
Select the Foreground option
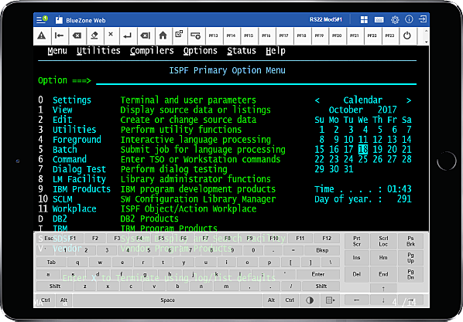click(77, 140)
